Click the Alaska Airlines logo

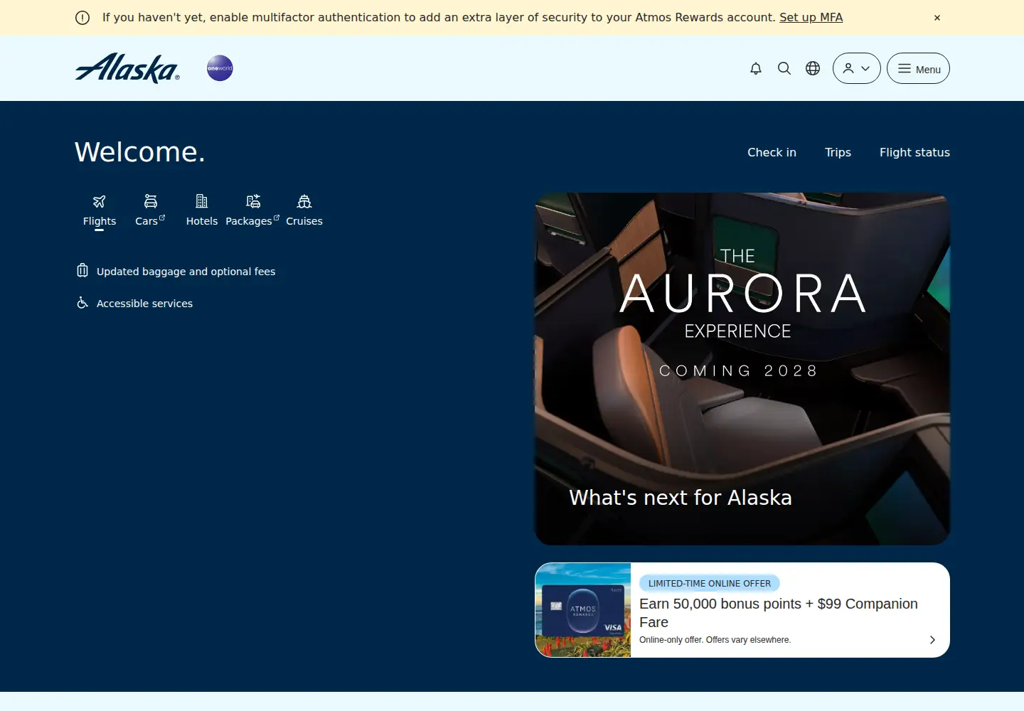point(127,68)
